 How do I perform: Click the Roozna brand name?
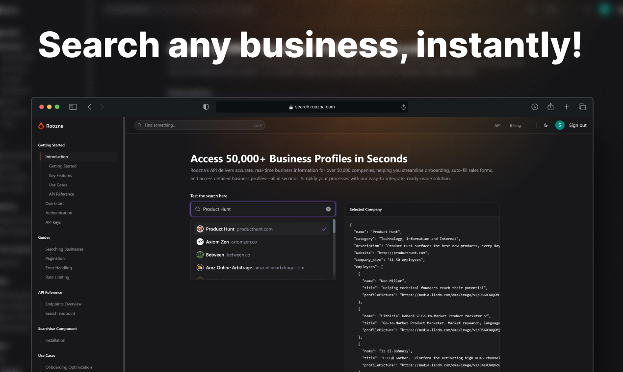pos(54,126)
